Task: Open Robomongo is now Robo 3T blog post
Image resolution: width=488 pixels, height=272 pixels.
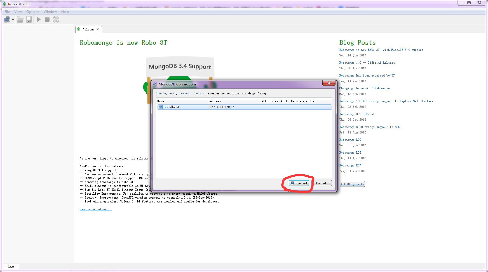Action: [x=381, y=50]
